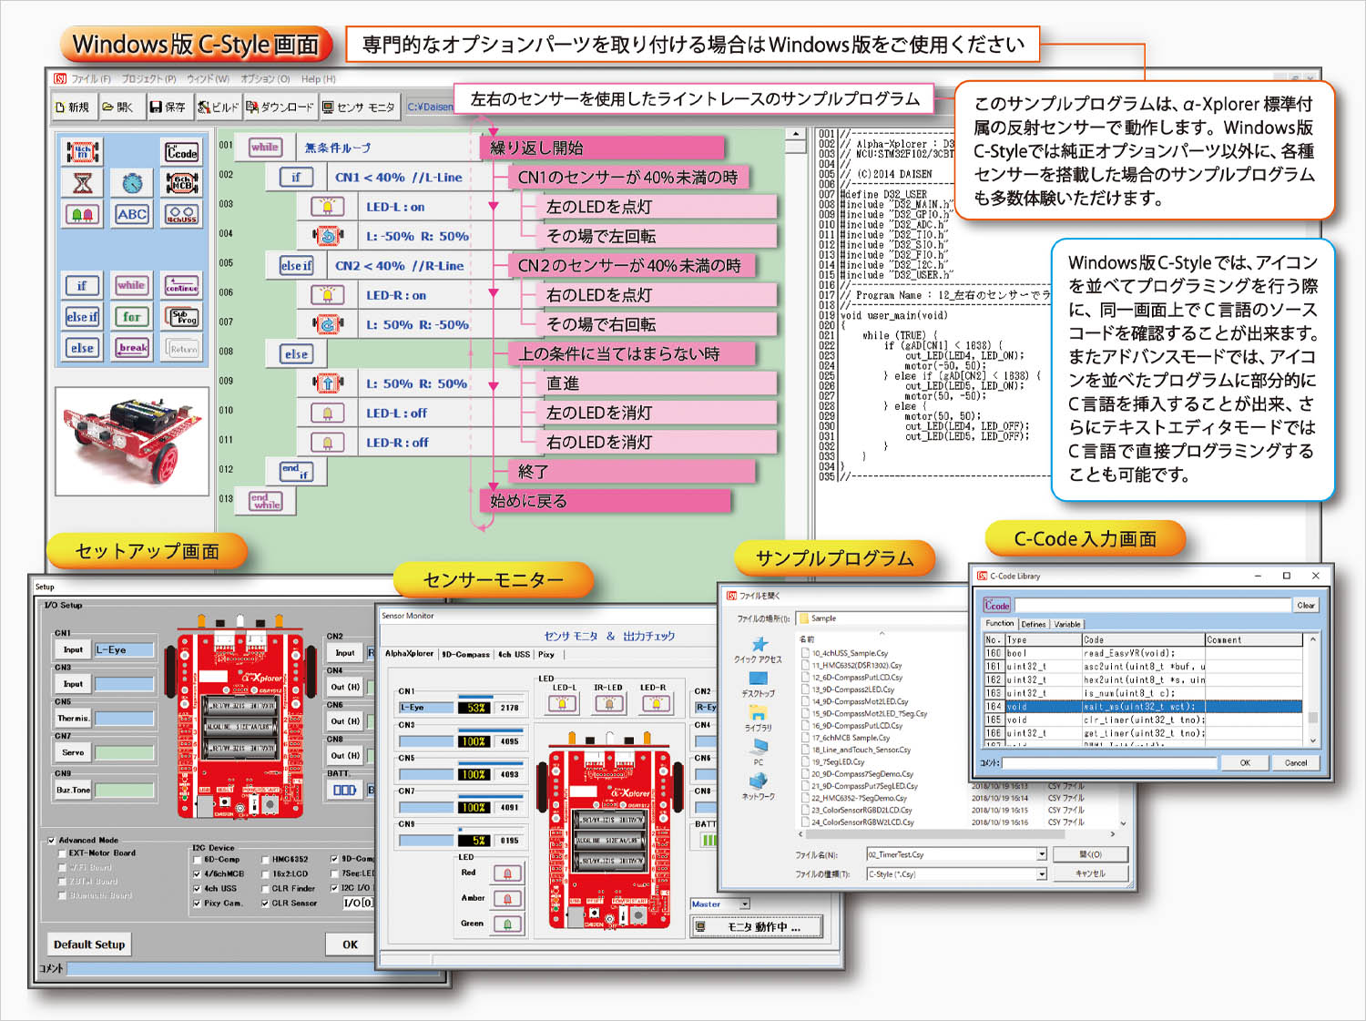Click the LED-L indicator button in Sensor Monitor

coord(562,703)
